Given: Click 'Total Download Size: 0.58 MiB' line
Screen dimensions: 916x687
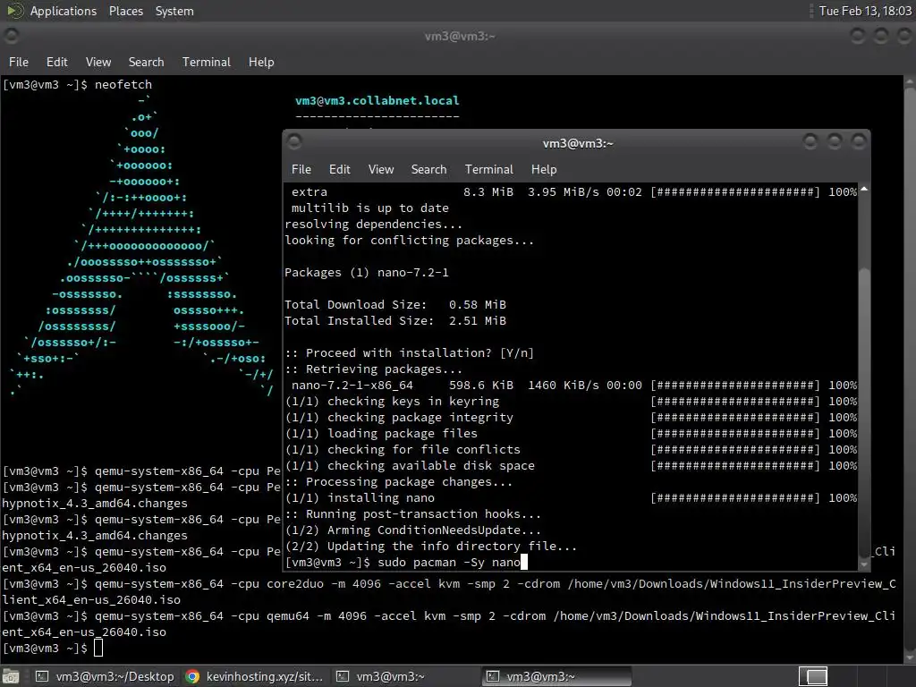Looking at the screenshot, I should click(x=394, y=304).
